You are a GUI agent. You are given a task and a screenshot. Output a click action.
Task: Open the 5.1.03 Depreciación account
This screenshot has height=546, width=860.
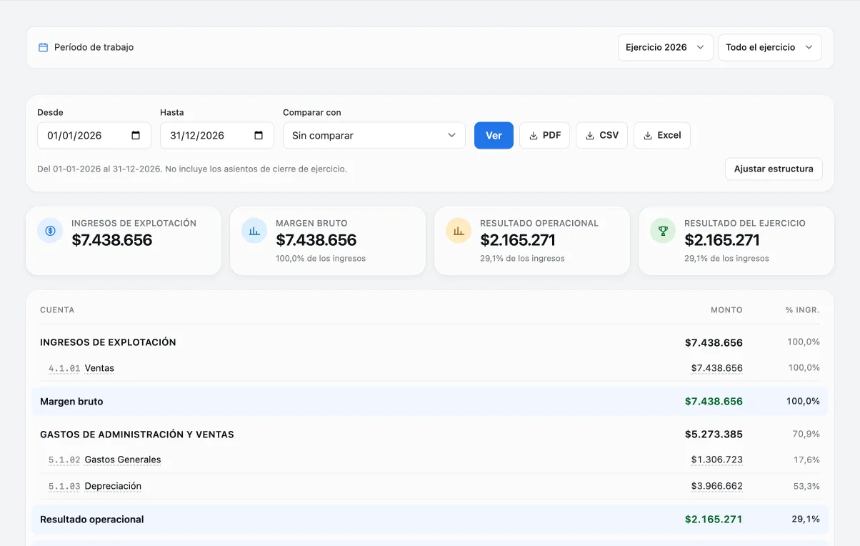pyautogui.click(x=95, y=486)
